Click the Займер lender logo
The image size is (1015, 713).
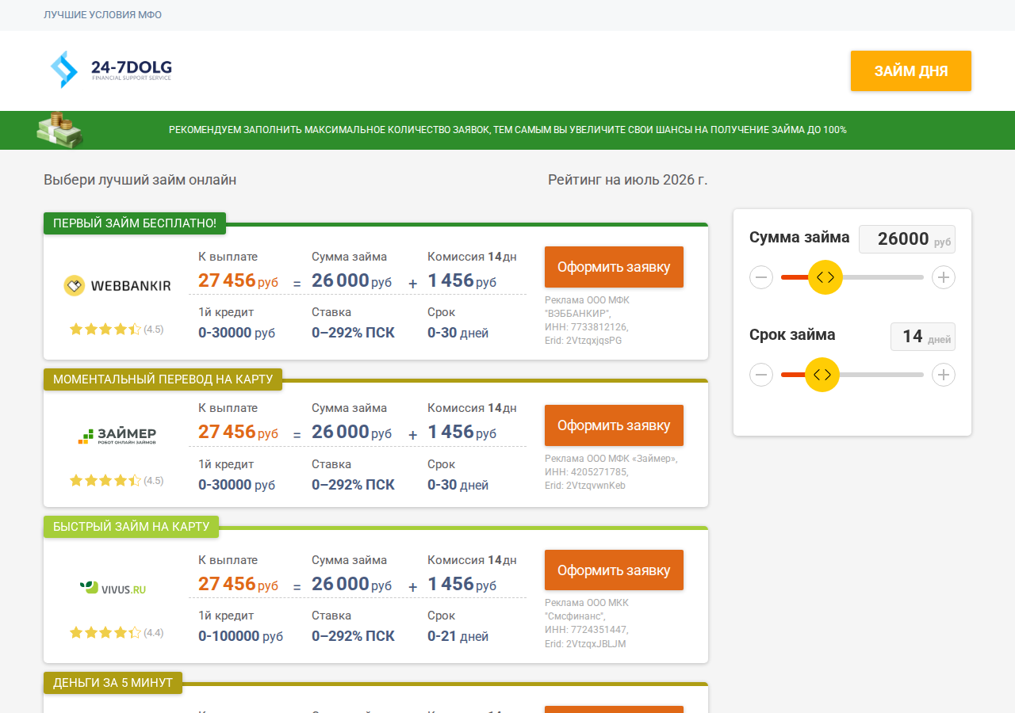(117, 435)
